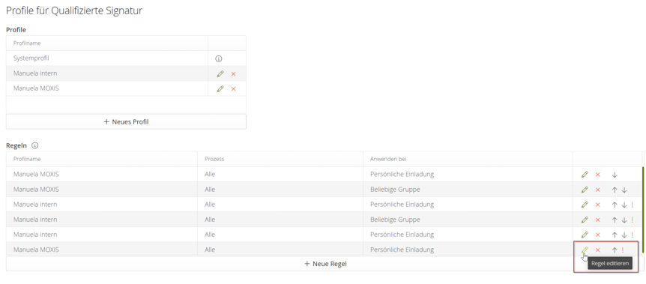Image resolution: width=646 pixels, height=284 pixels.
Task: Edit the Manuela MOXIS profile
Action: point(220,88)
